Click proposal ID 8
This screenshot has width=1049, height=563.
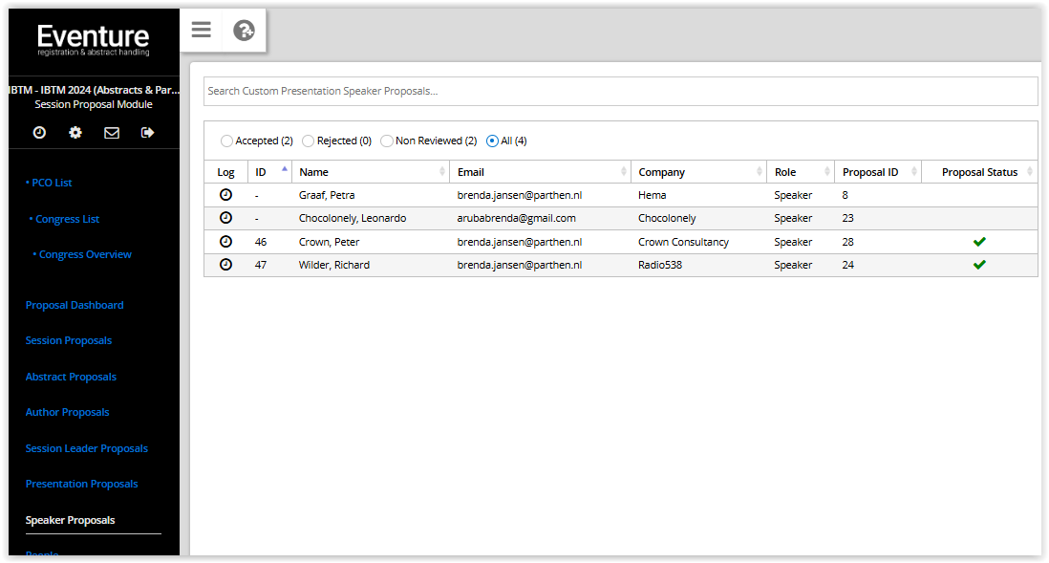845,195
